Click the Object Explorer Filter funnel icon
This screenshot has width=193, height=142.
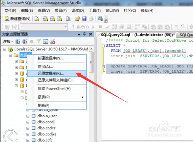click(x=39, y=41)
